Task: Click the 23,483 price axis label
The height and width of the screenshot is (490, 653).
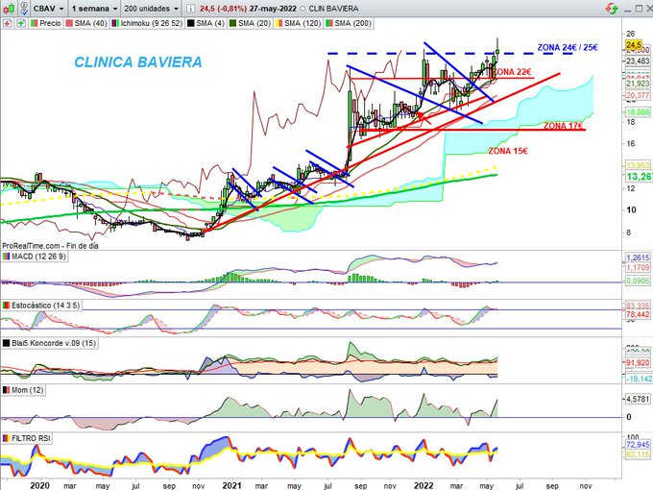Action: 638,61
